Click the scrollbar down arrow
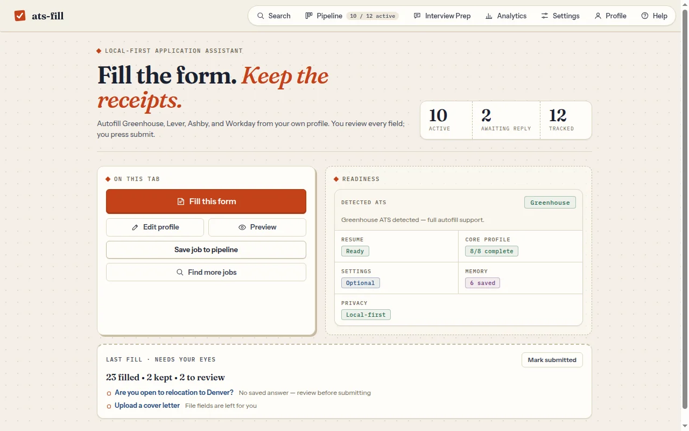 (685, 427)
